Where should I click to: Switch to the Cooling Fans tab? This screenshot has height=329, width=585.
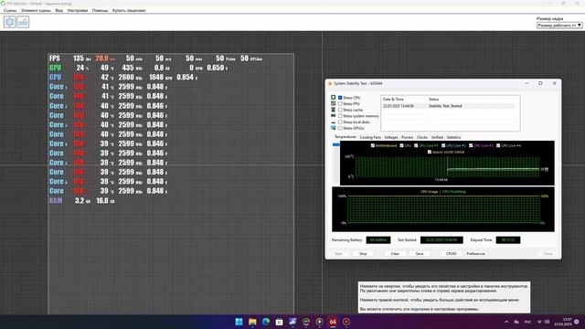[x=370, y=137]
